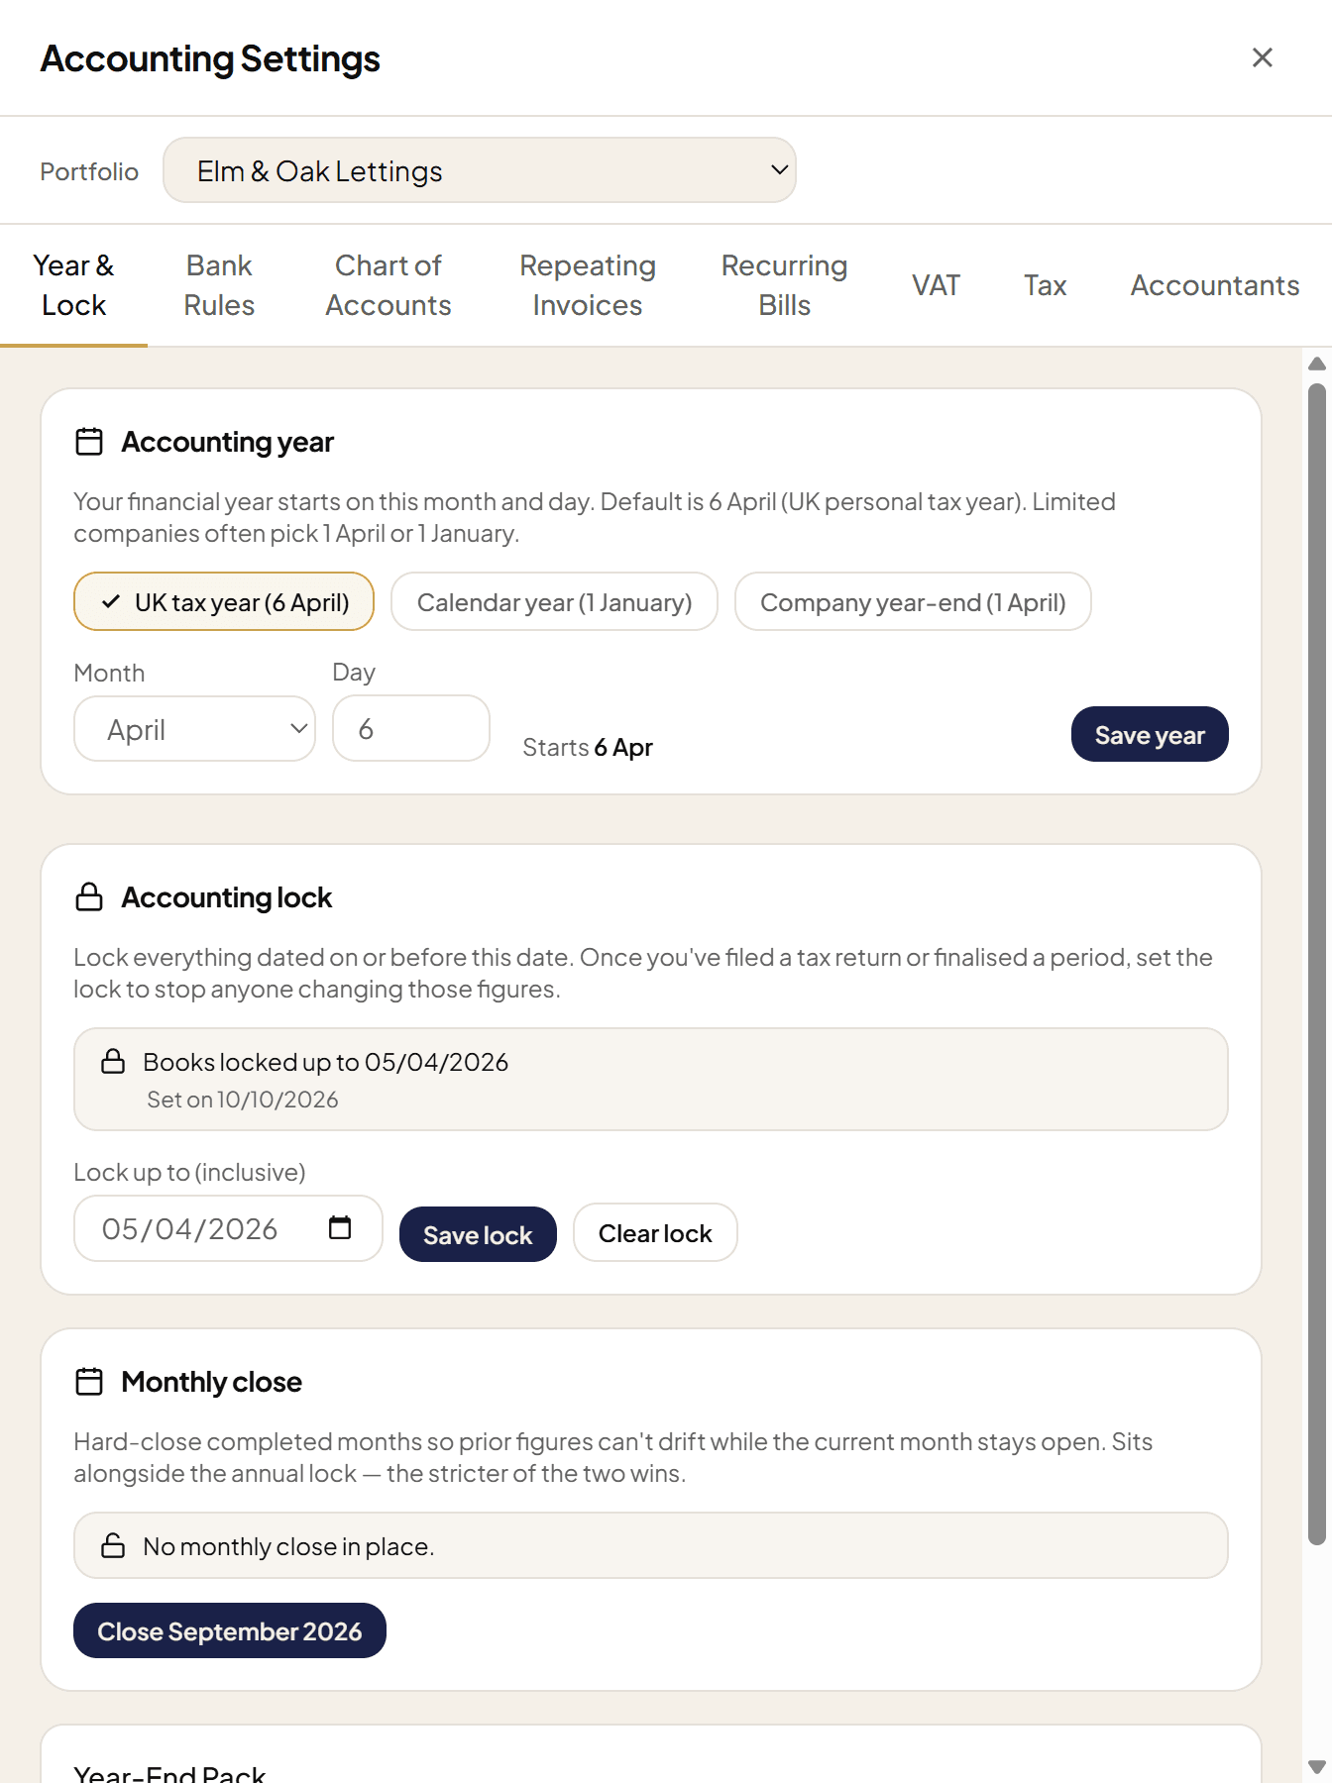Click Close September 2026 button
This screenshot has height=1783, width=1332.
[x=230, y=1630]
